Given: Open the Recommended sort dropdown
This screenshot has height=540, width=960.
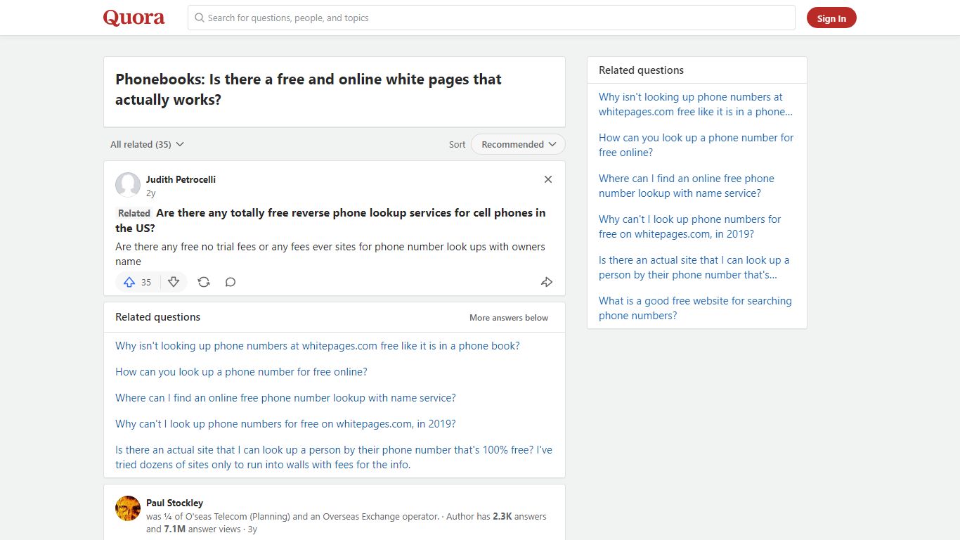Looking at the screenshot, I should pyautogui.click(x=518, y=144).
